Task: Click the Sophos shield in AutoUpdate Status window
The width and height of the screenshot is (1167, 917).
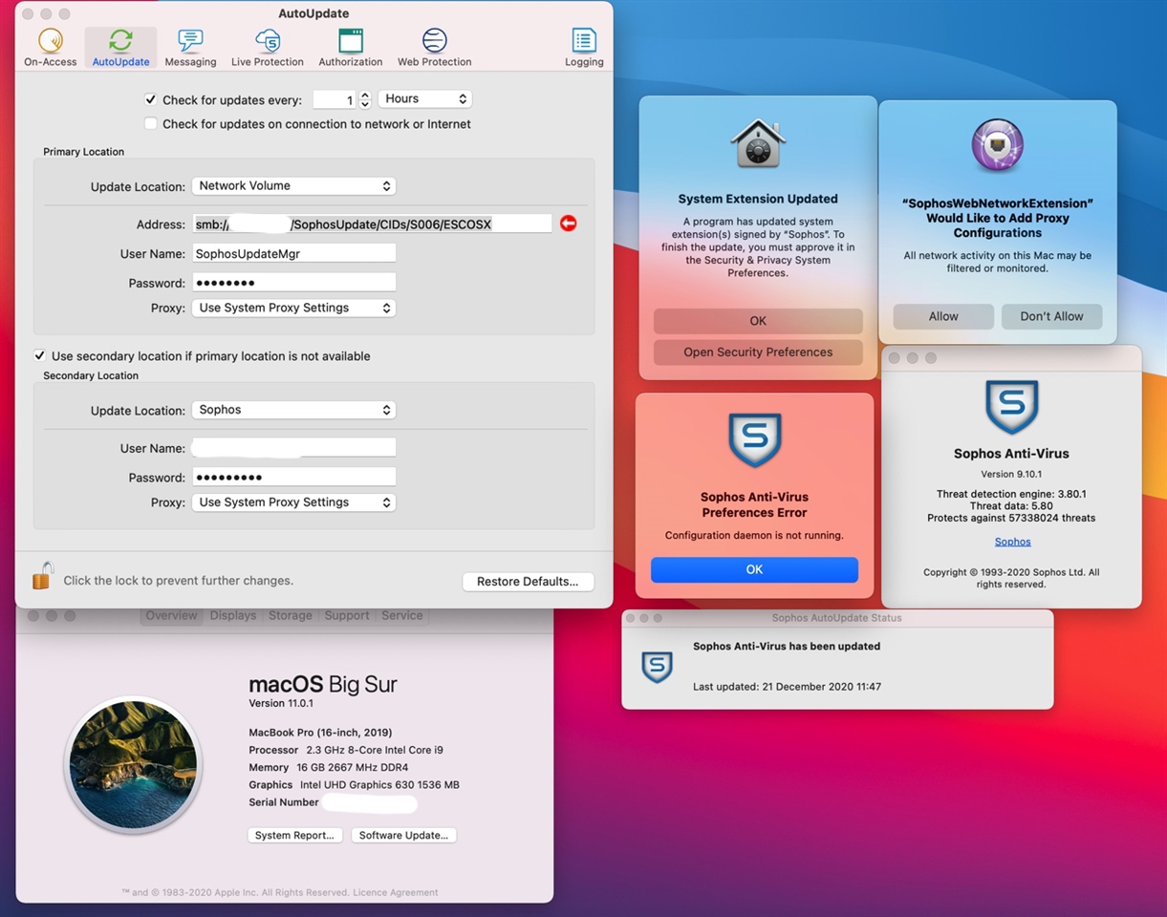Action: pos(657,666)
